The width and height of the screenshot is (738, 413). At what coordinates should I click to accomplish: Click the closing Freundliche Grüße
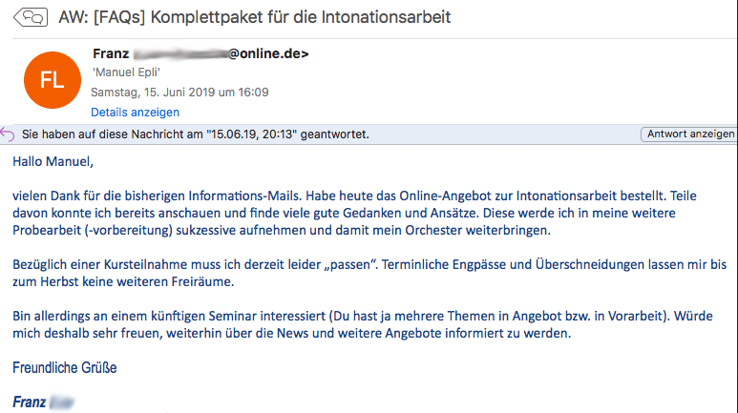[65, 368]
